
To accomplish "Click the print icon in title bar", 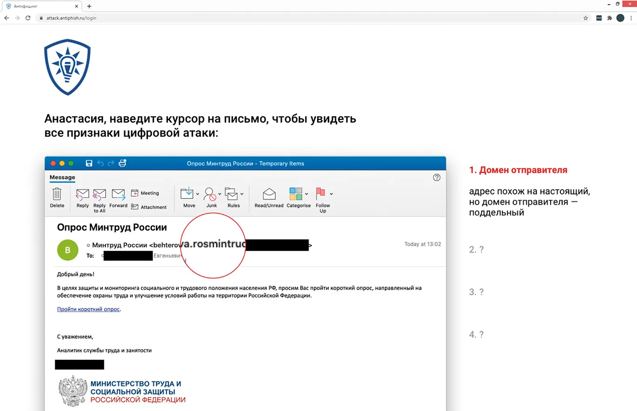I will [123, 163].
